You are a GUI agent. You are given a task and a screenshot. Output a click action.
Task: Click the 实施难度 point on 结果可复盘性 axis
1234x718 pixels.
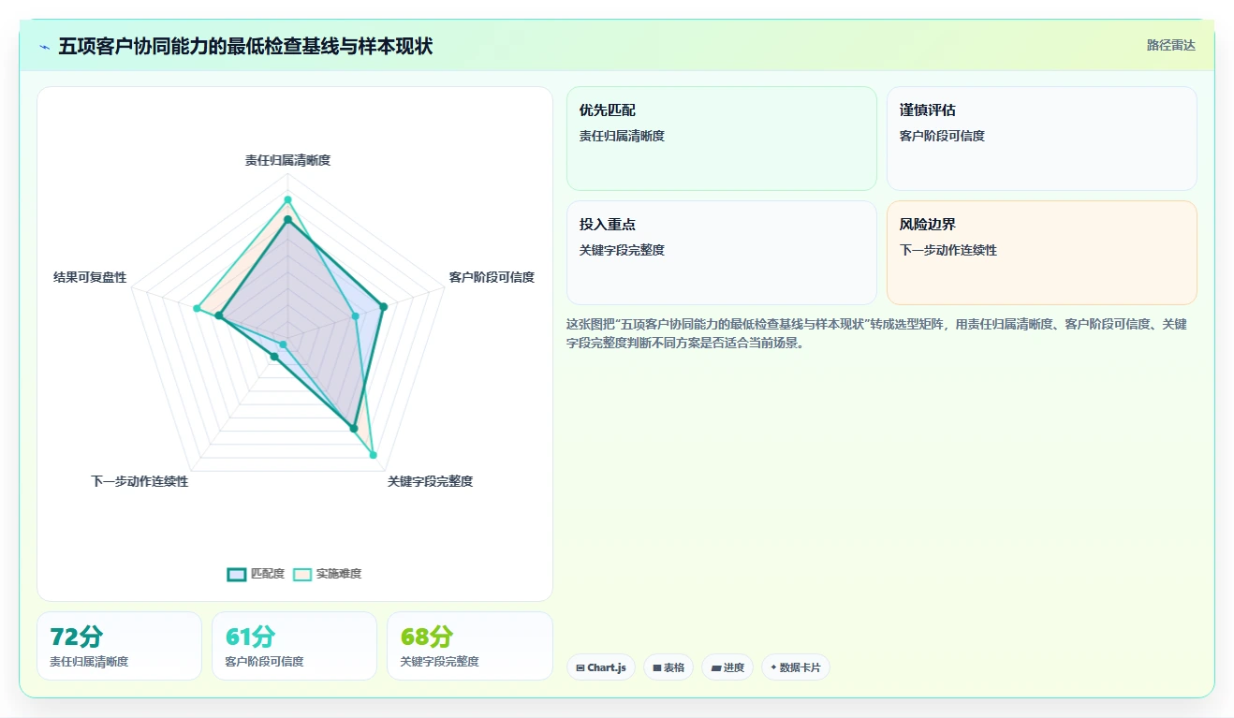pos(197,308)
